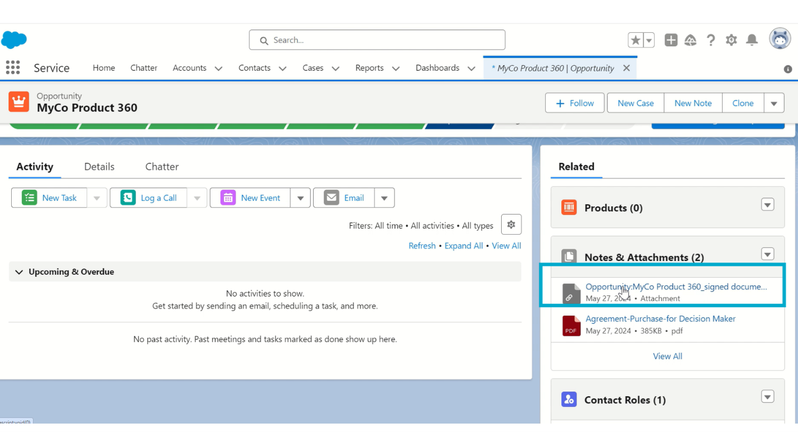Click the Products related list icon
The image size is (798, 432).
point(569,208)
